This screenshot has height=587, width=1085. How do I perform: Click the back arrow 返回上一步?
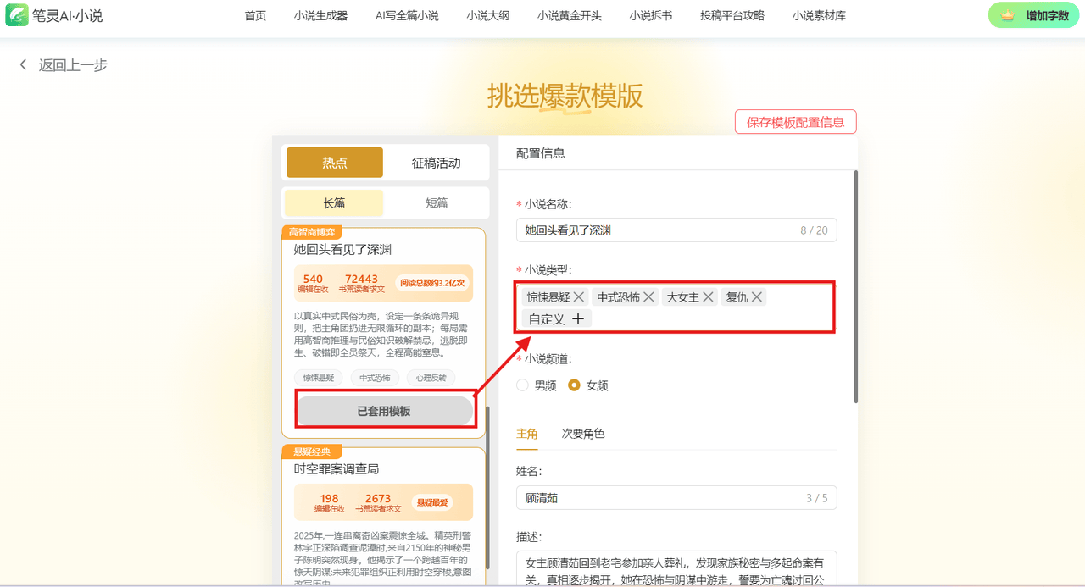pyautogui.click(x=24, y=65)
